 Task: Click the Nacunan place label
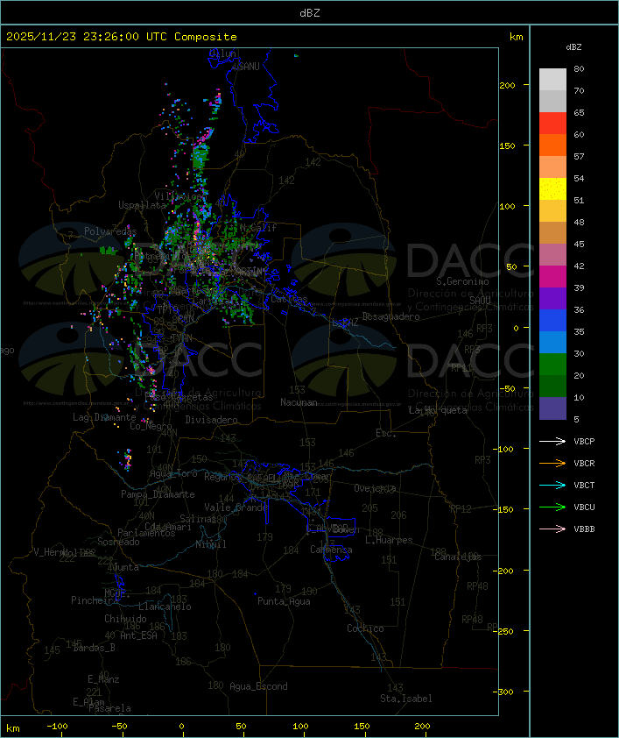click(x=299, y=402)
